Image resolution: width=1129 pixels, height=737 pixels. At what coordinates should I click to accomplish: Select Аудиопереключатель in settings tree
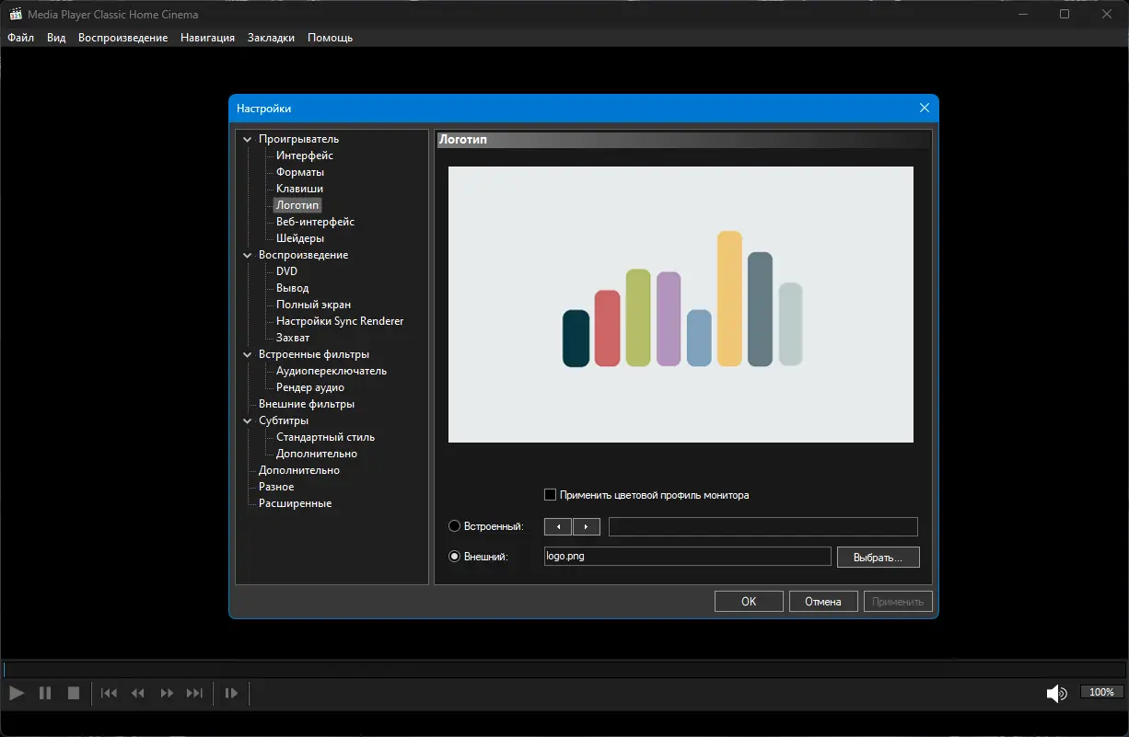(x=332, y=371)
